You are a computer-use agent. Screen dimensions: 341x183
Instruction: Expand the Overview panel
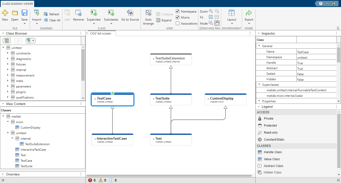click(3, 174)
